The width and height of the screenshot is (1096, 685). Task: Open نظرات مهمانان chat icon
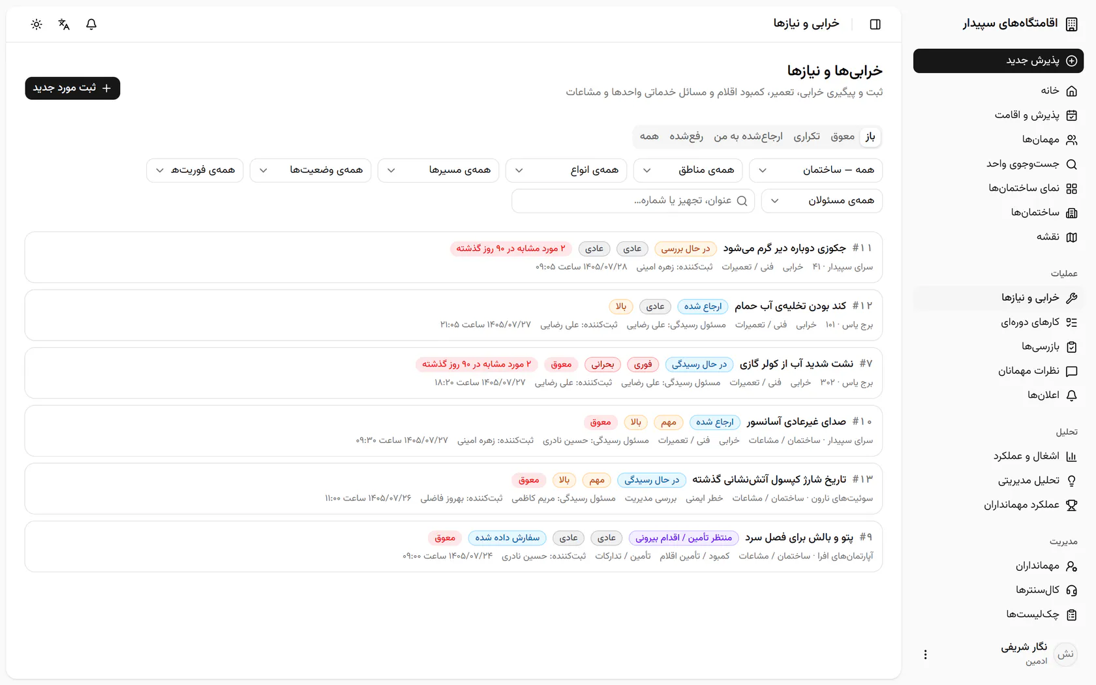click(x=1071, y=371)
